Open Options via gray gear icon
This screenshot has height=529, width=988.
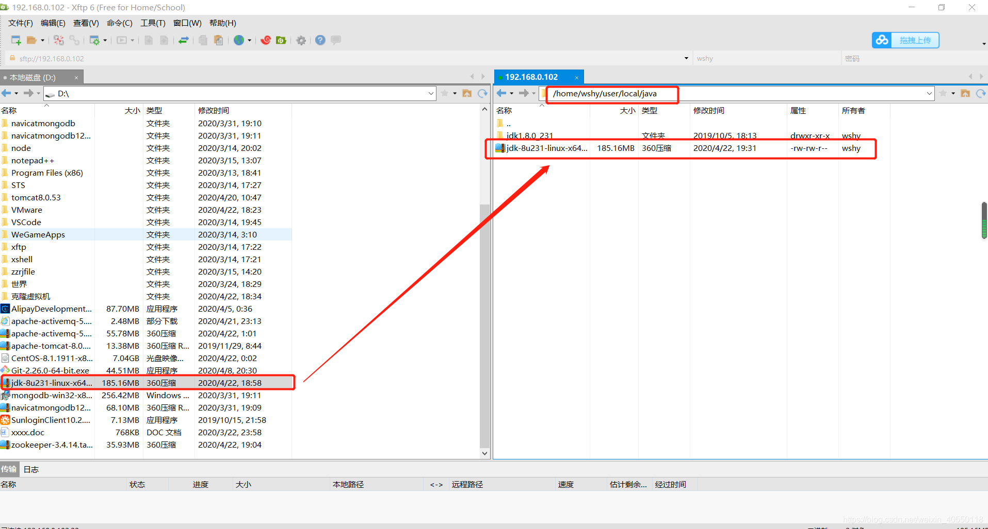click(301, 40)
